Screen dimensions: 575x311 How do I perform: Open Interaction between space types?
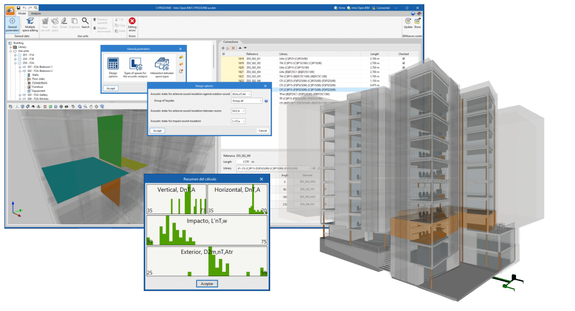point(162,68)
